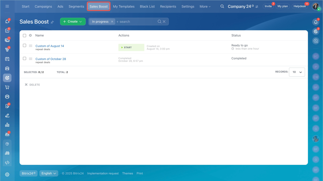Tick the checkbox for Custom of August 14
Image resolution: width=323 pixels, height=181 pixels.
point(24,46)
